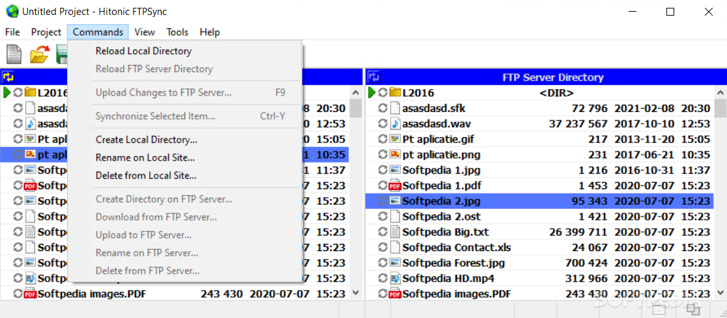Click the video icon of Softpedia HD.mp4
Screen dimensions: 727x318
(x=395, y=278)
